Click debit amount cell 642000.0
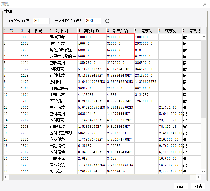 point(147,56)
